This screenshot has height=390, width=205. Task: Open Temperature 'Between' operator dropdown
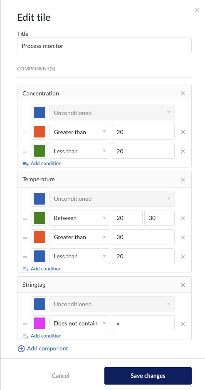tap(79, 218)
